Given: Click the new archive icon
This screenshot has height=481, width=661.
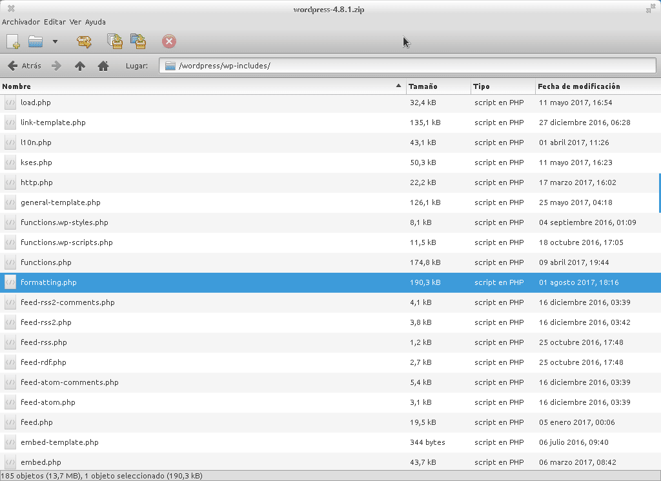Looking at the screenshot, I should 13,42.
